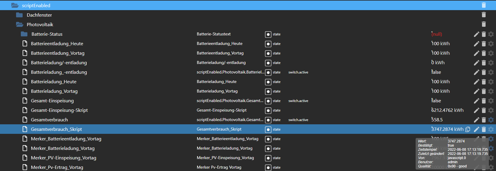Open gear settings for Gesamt-Einspeisung-Skript
The width and height of the screenshot is (496, 171).
click(x=491, y=110)
